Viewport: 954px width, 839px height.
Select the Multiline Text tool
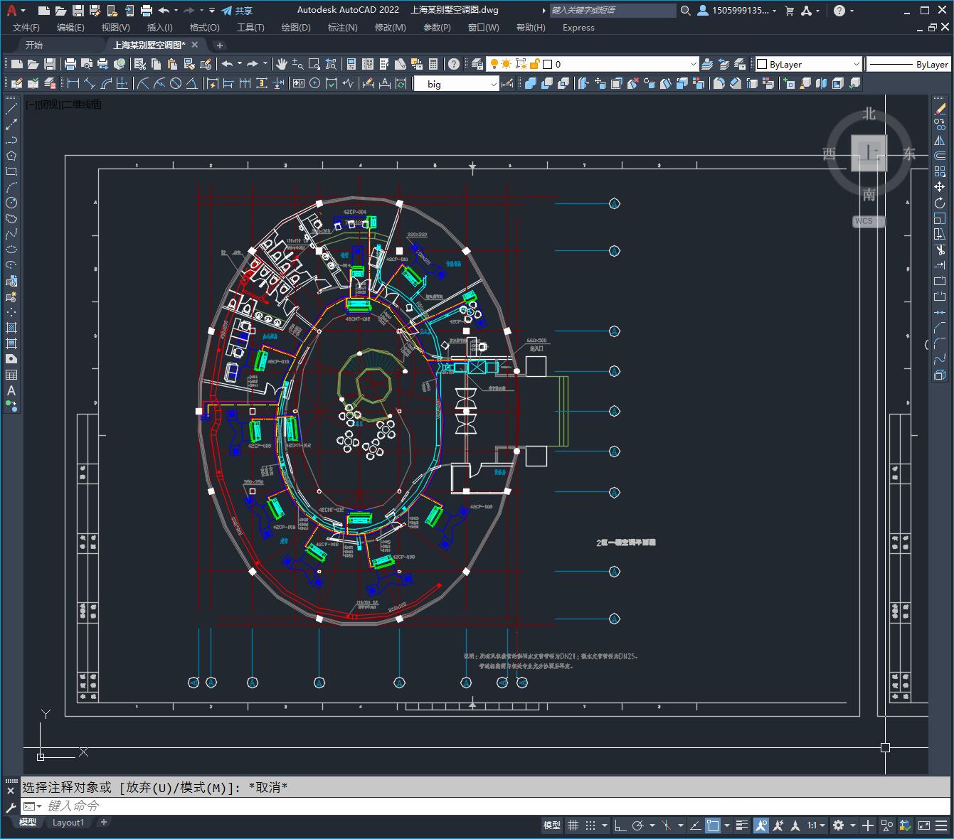click(x=11, y=390)
